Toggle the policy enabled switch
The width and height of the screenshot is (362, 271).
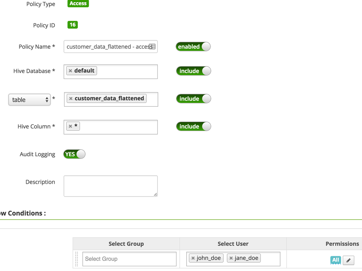coord(193,47)
